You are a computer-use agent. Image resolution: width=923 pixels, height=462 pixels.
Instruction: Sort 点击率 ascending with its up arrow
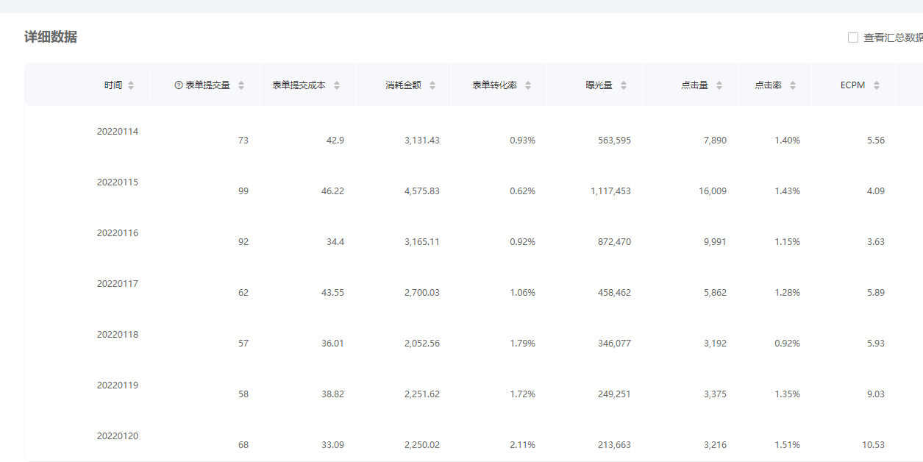(x=793, y=81)
